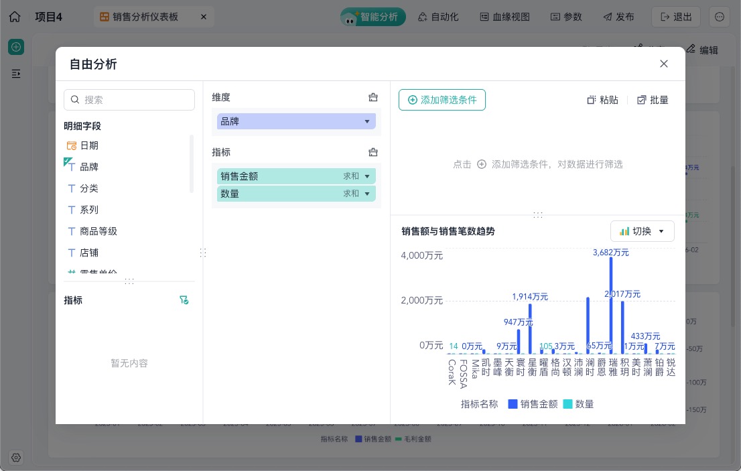Switch to 血缘视图

pyautogui.click(x=504, y=17)
